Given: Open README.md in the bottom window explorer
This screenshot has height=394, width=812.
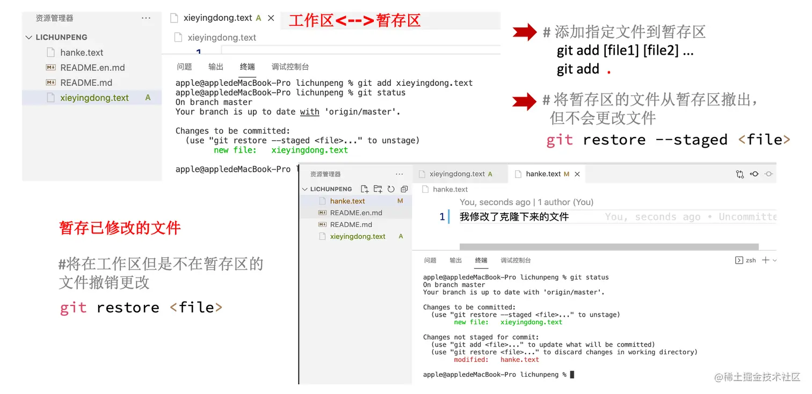Looking at the screenshot, I should tap(356, 224).
